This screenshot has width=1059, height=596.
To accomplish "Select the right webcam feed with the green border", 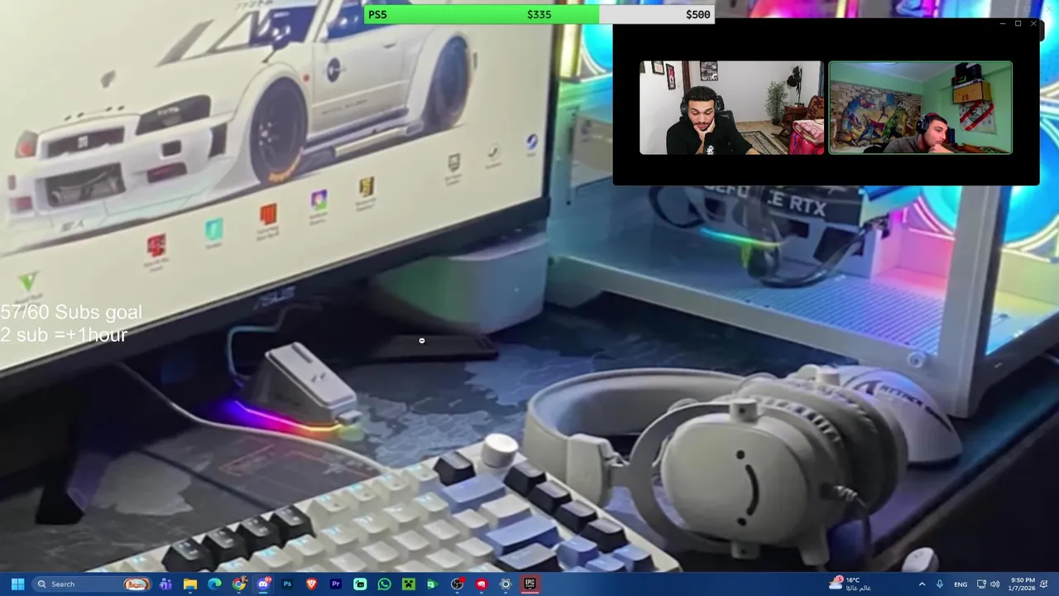I will click(921, 108).
